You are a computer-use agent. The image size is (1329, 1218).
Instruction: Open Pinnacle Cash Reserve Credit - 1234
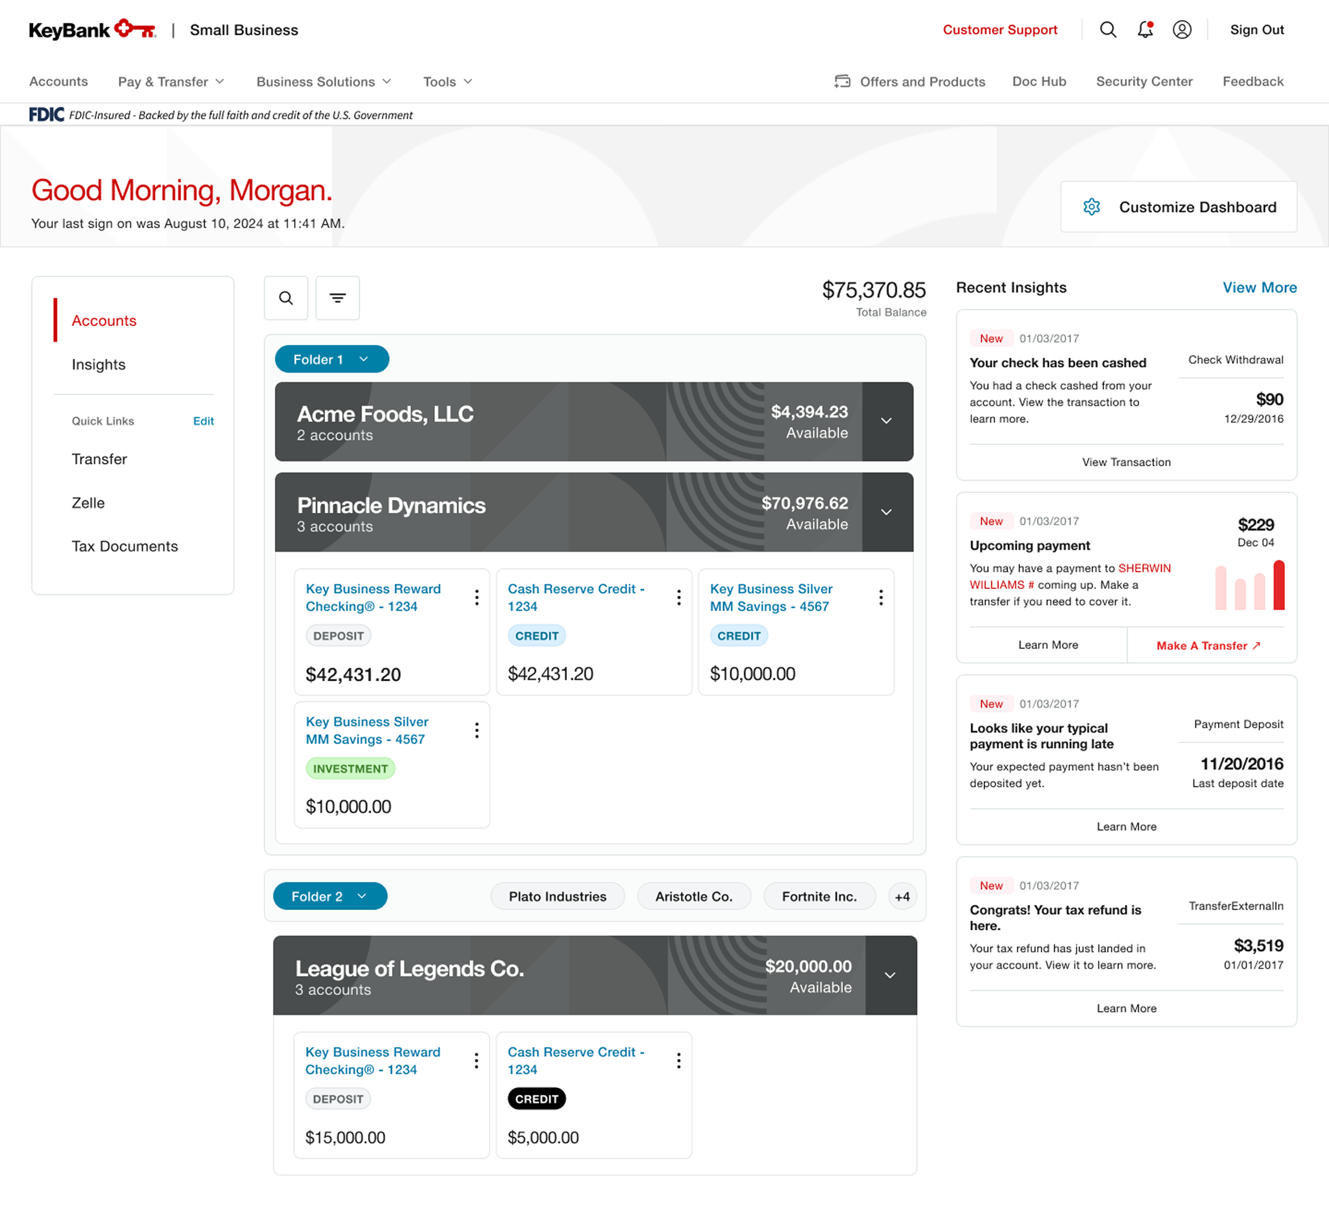[x=575, y=598]
